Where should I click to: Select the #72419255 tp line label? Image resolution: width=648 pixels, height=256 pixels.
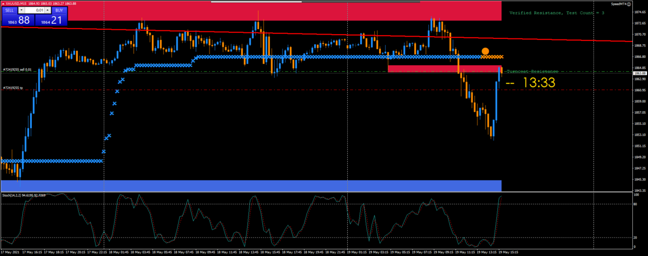[12, 87]
